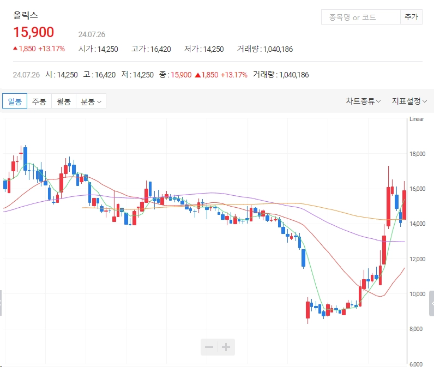Click the 16,000 axis label

click(418, 189)
